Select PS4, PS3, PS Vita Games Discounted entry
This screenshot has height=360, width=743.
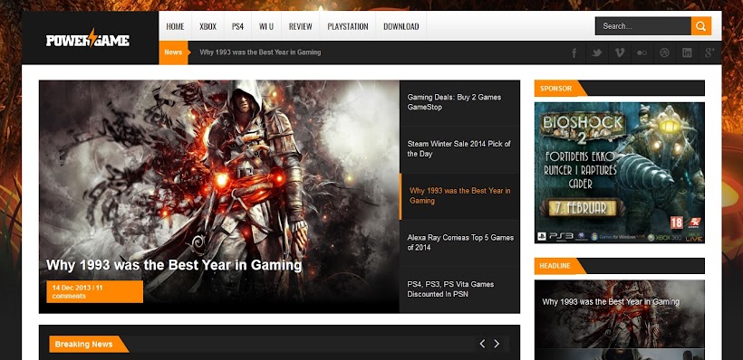click(x=459, y=289)
